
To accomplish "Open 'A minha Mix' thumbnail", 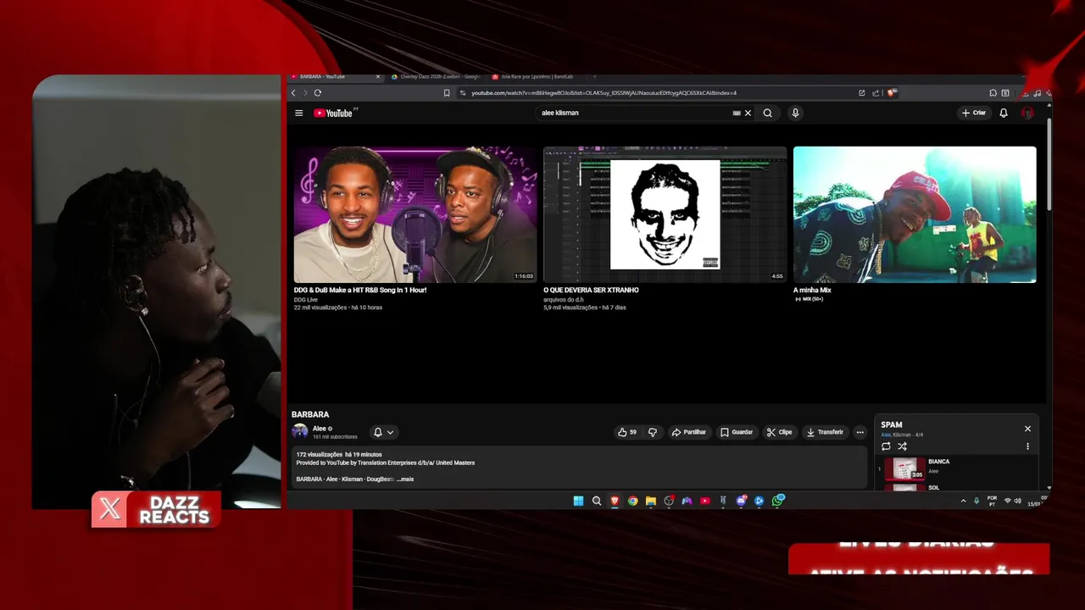I will pyautogui.click(x=915, y=214).
